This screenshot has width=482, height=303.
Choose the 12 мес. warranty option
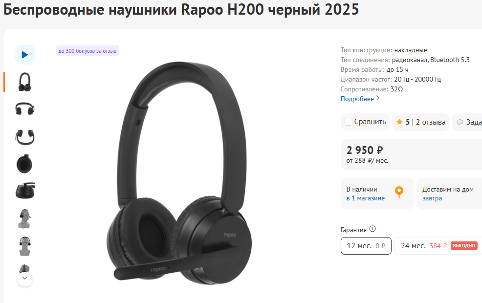[x=366, y=246]
